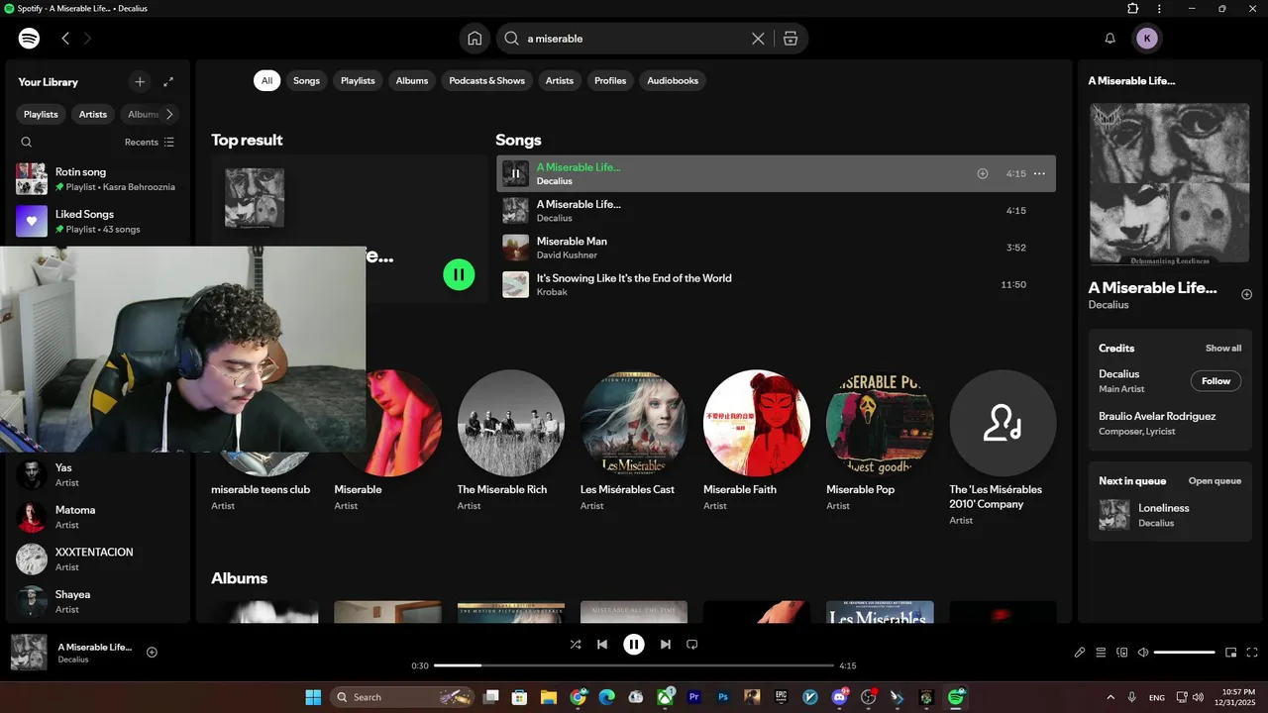Skip to next track
Viewport: 1268px width, 713px height.
tap(666, 645)
